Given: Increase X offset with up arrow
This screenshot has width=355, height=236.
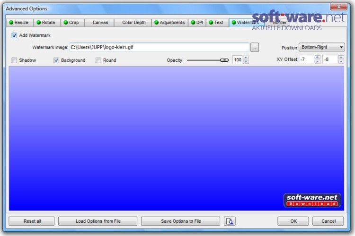Looking at the screenshot, I should pos(318,57).
